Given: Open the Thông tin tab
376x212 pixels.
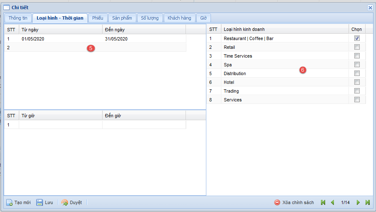Looking at the screenshot, I should pyautogui.click(x=18, y=18).
